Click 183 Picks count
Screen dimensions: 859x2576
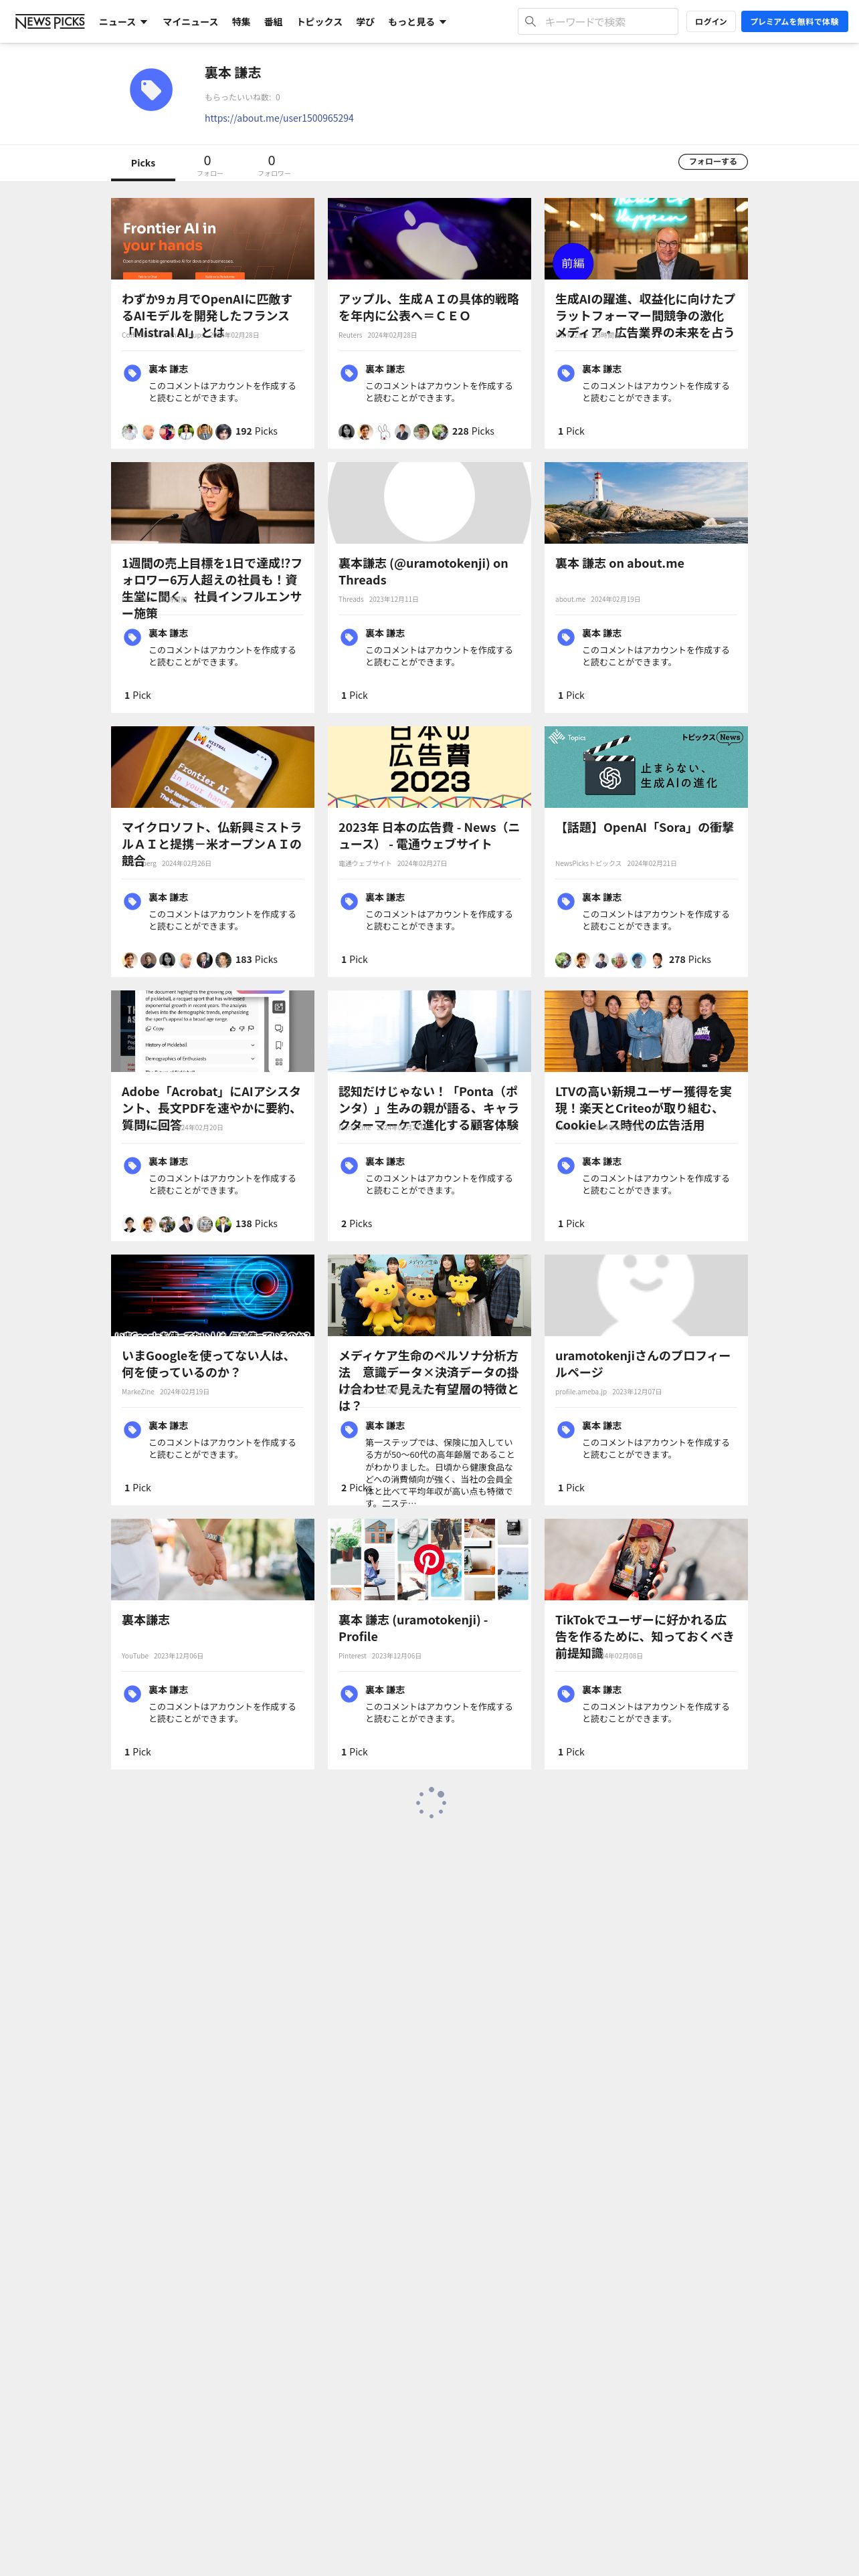point(256,959)
